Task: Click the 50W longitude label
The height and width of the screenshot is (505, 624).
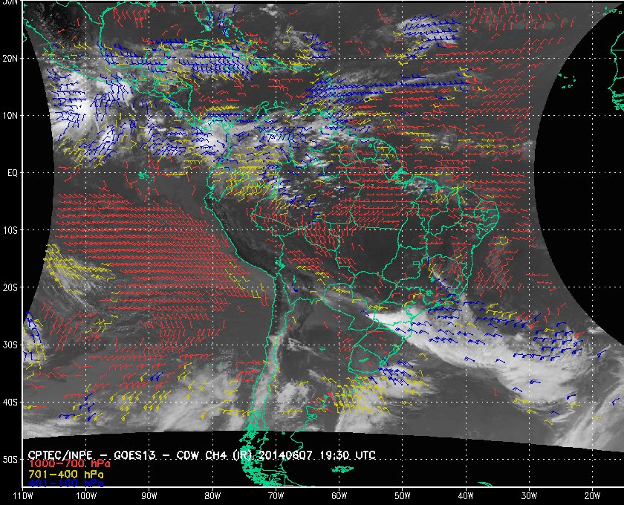Action: click(403, 496)
